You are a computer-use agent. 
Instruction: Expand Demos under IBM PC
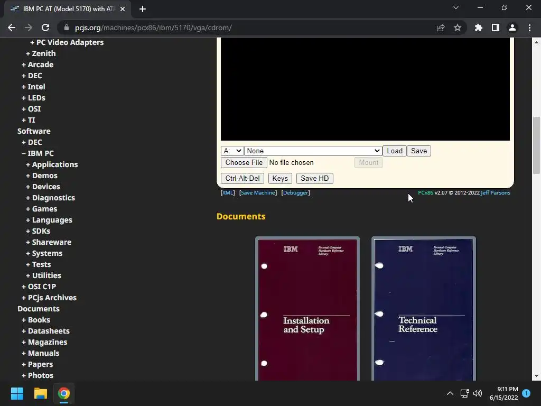pyautogui.click(x=41, y=176)
